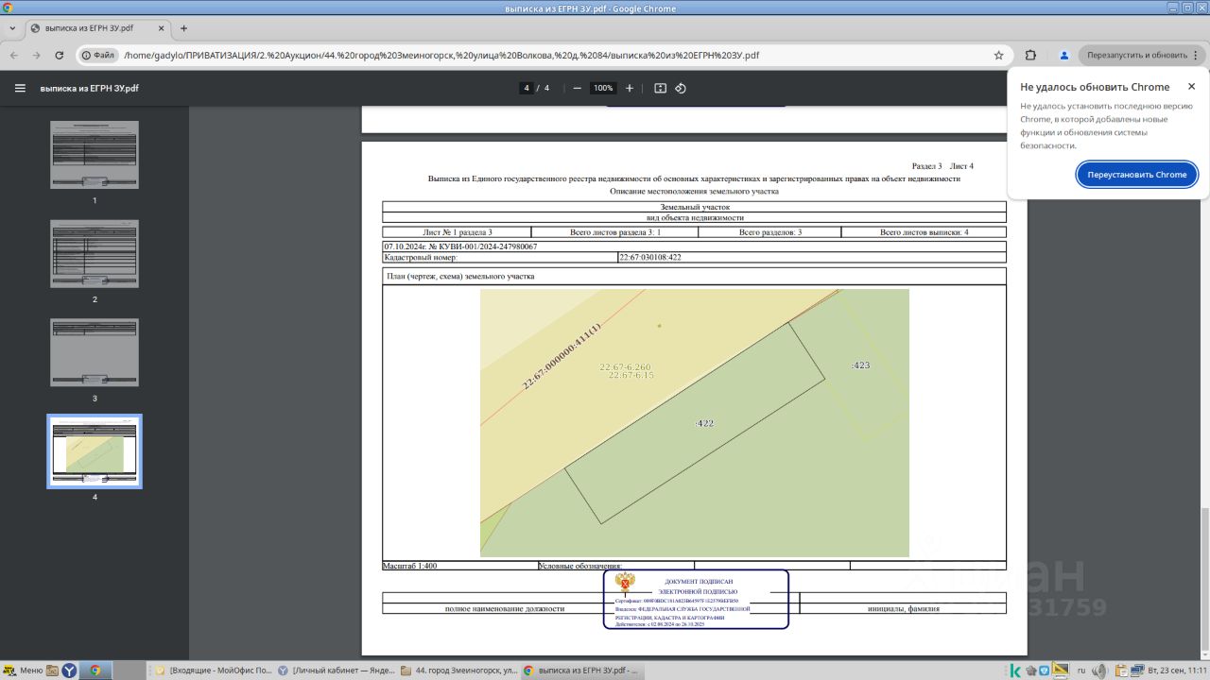Bookmark this page with the star icon
Screen dimensions: 1210x680
[x=998, y=55]
